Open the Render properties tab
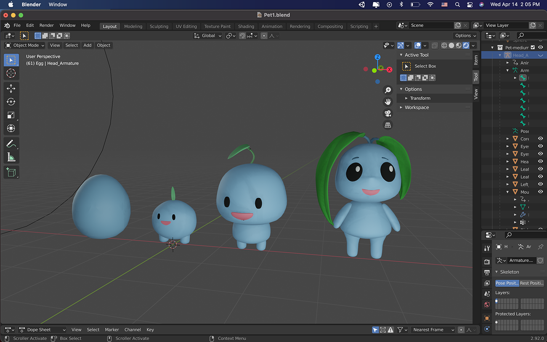Screen dimensions: 547x342 pyautogui.click(x=487, y=262)
